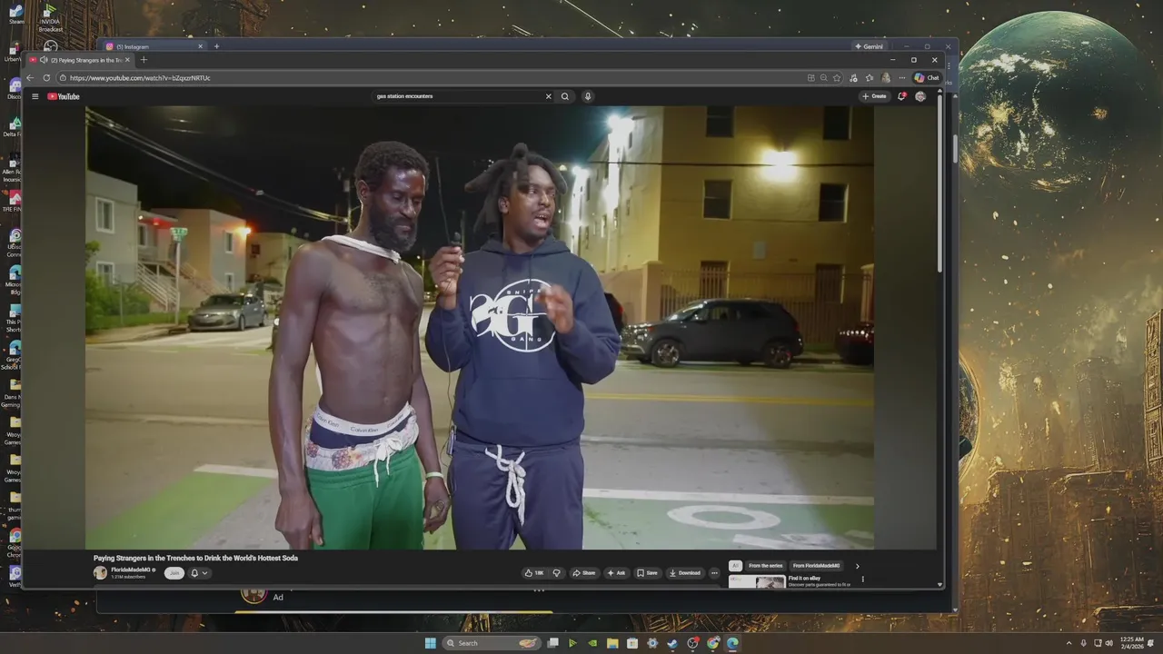
Task: Show more chips with the right chevron
Action: point(857,566)
